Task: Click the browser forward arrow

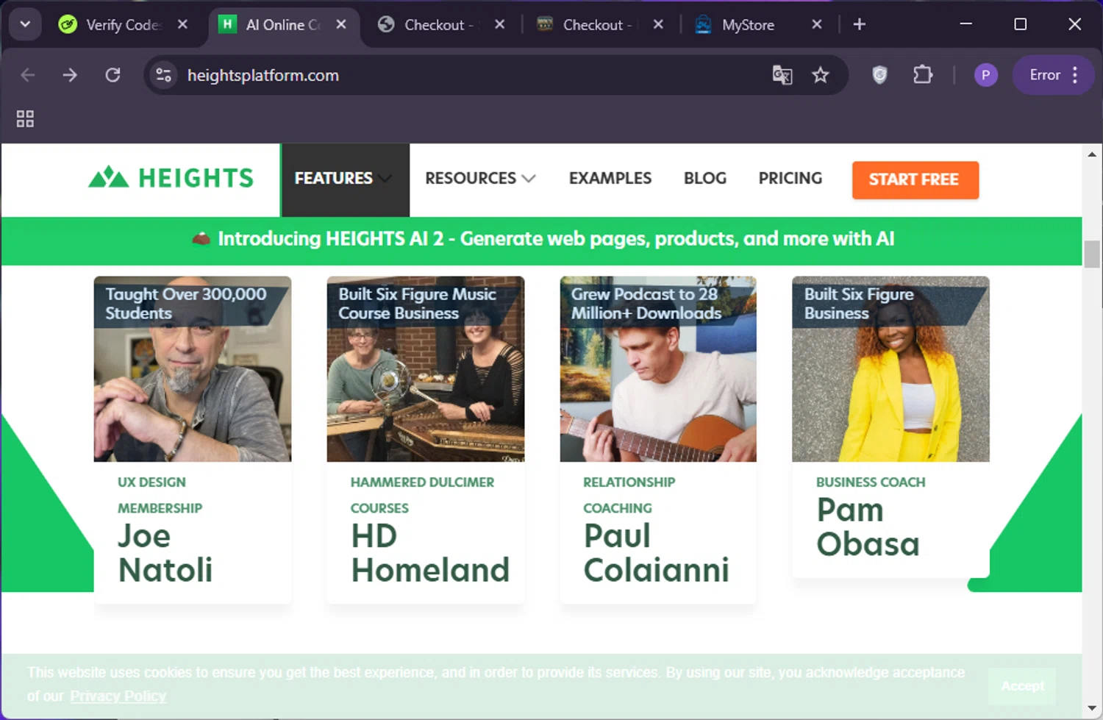Action: pos(70,75)
